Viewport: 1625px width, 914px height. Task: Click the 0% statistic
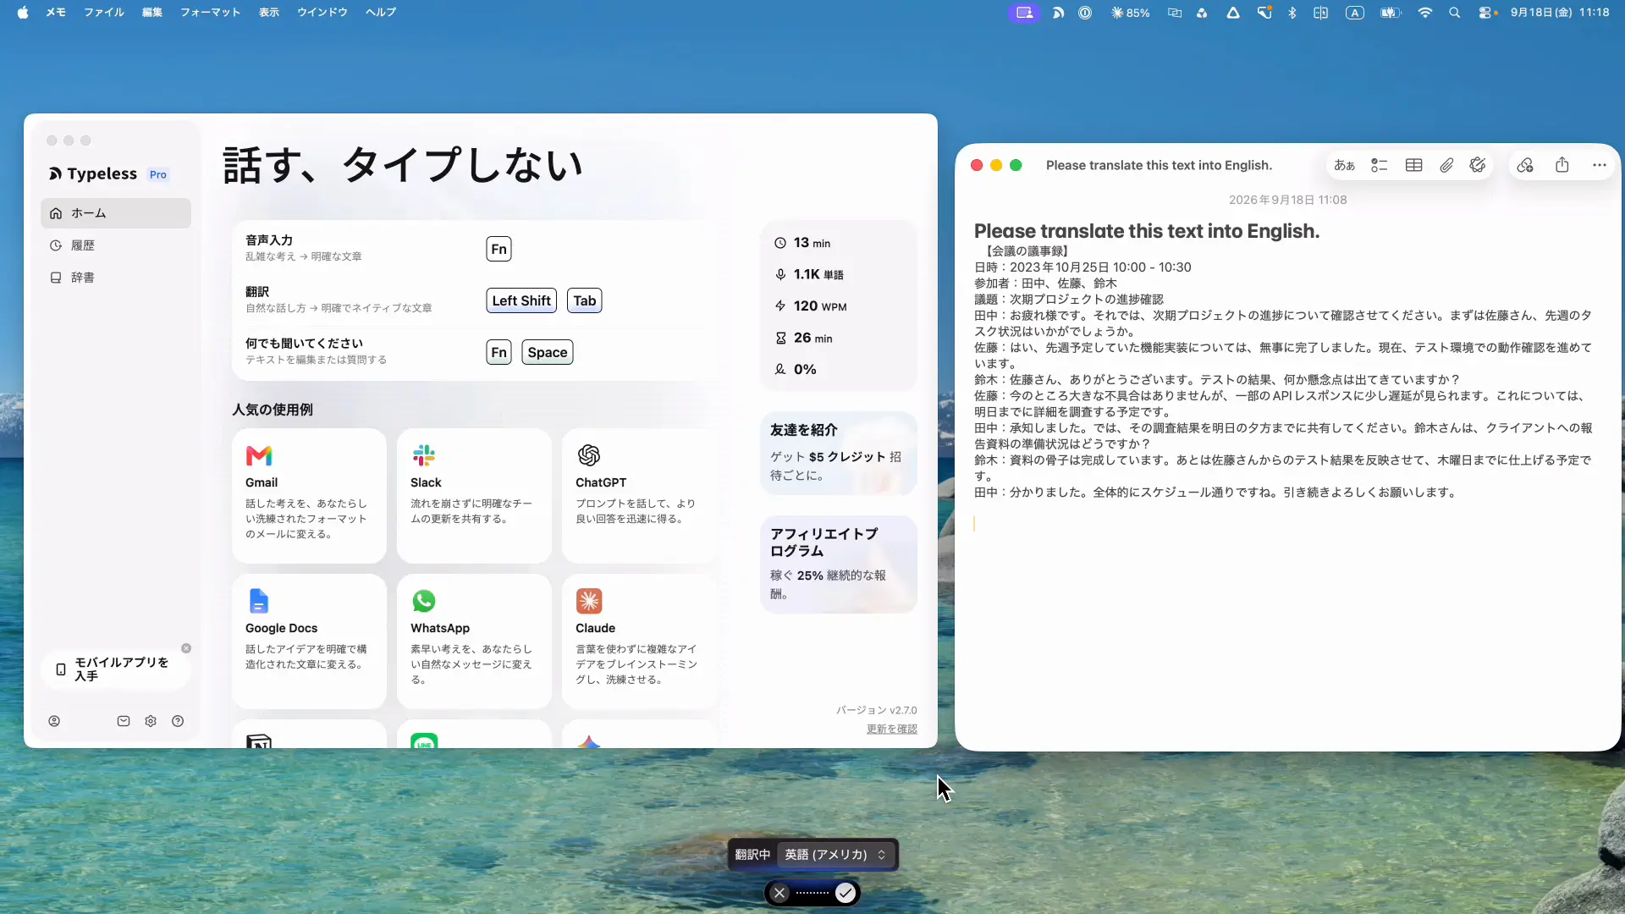tap(796, 370)
